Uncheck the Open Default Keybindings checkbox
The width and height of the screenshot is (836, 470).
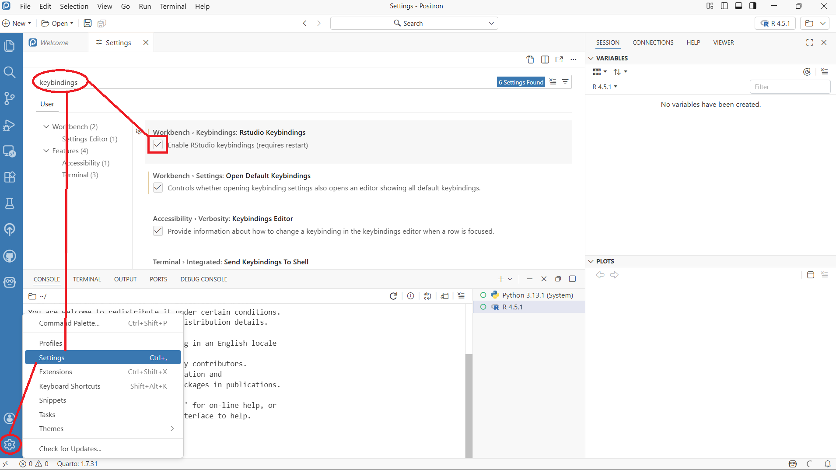[x=158, y=188]
